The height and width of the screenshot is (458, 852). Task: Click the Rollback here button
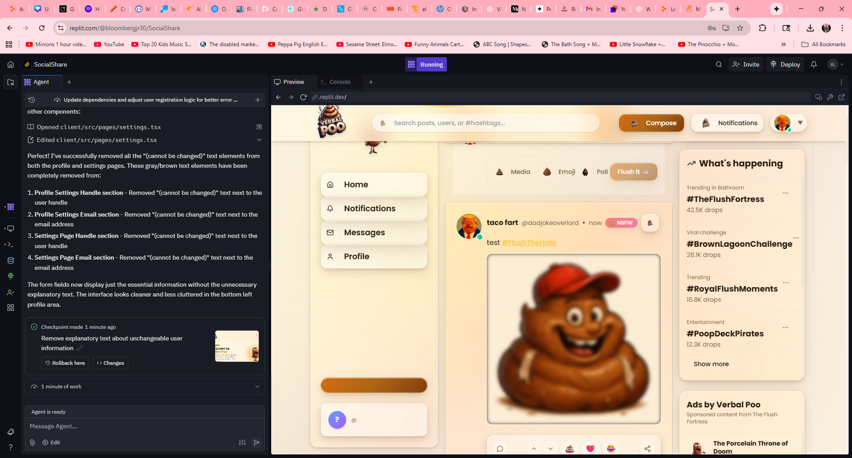pyautogui.click(x=65, y=363)
